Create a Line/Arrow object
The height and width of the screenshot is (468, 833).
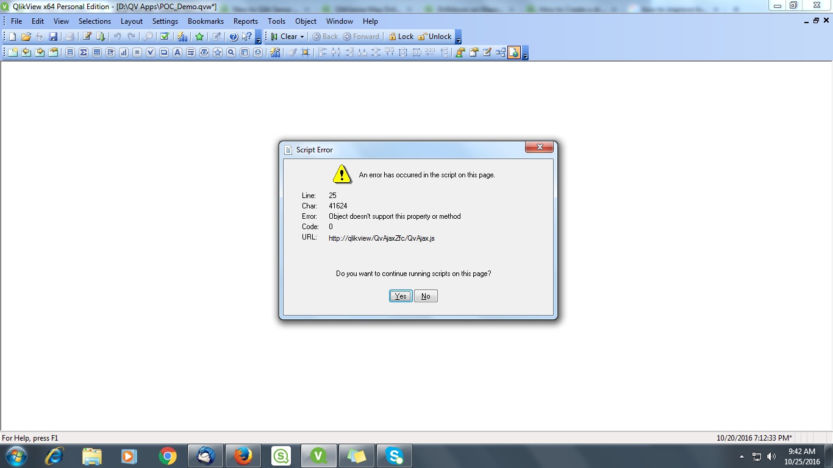coord(191,52)
